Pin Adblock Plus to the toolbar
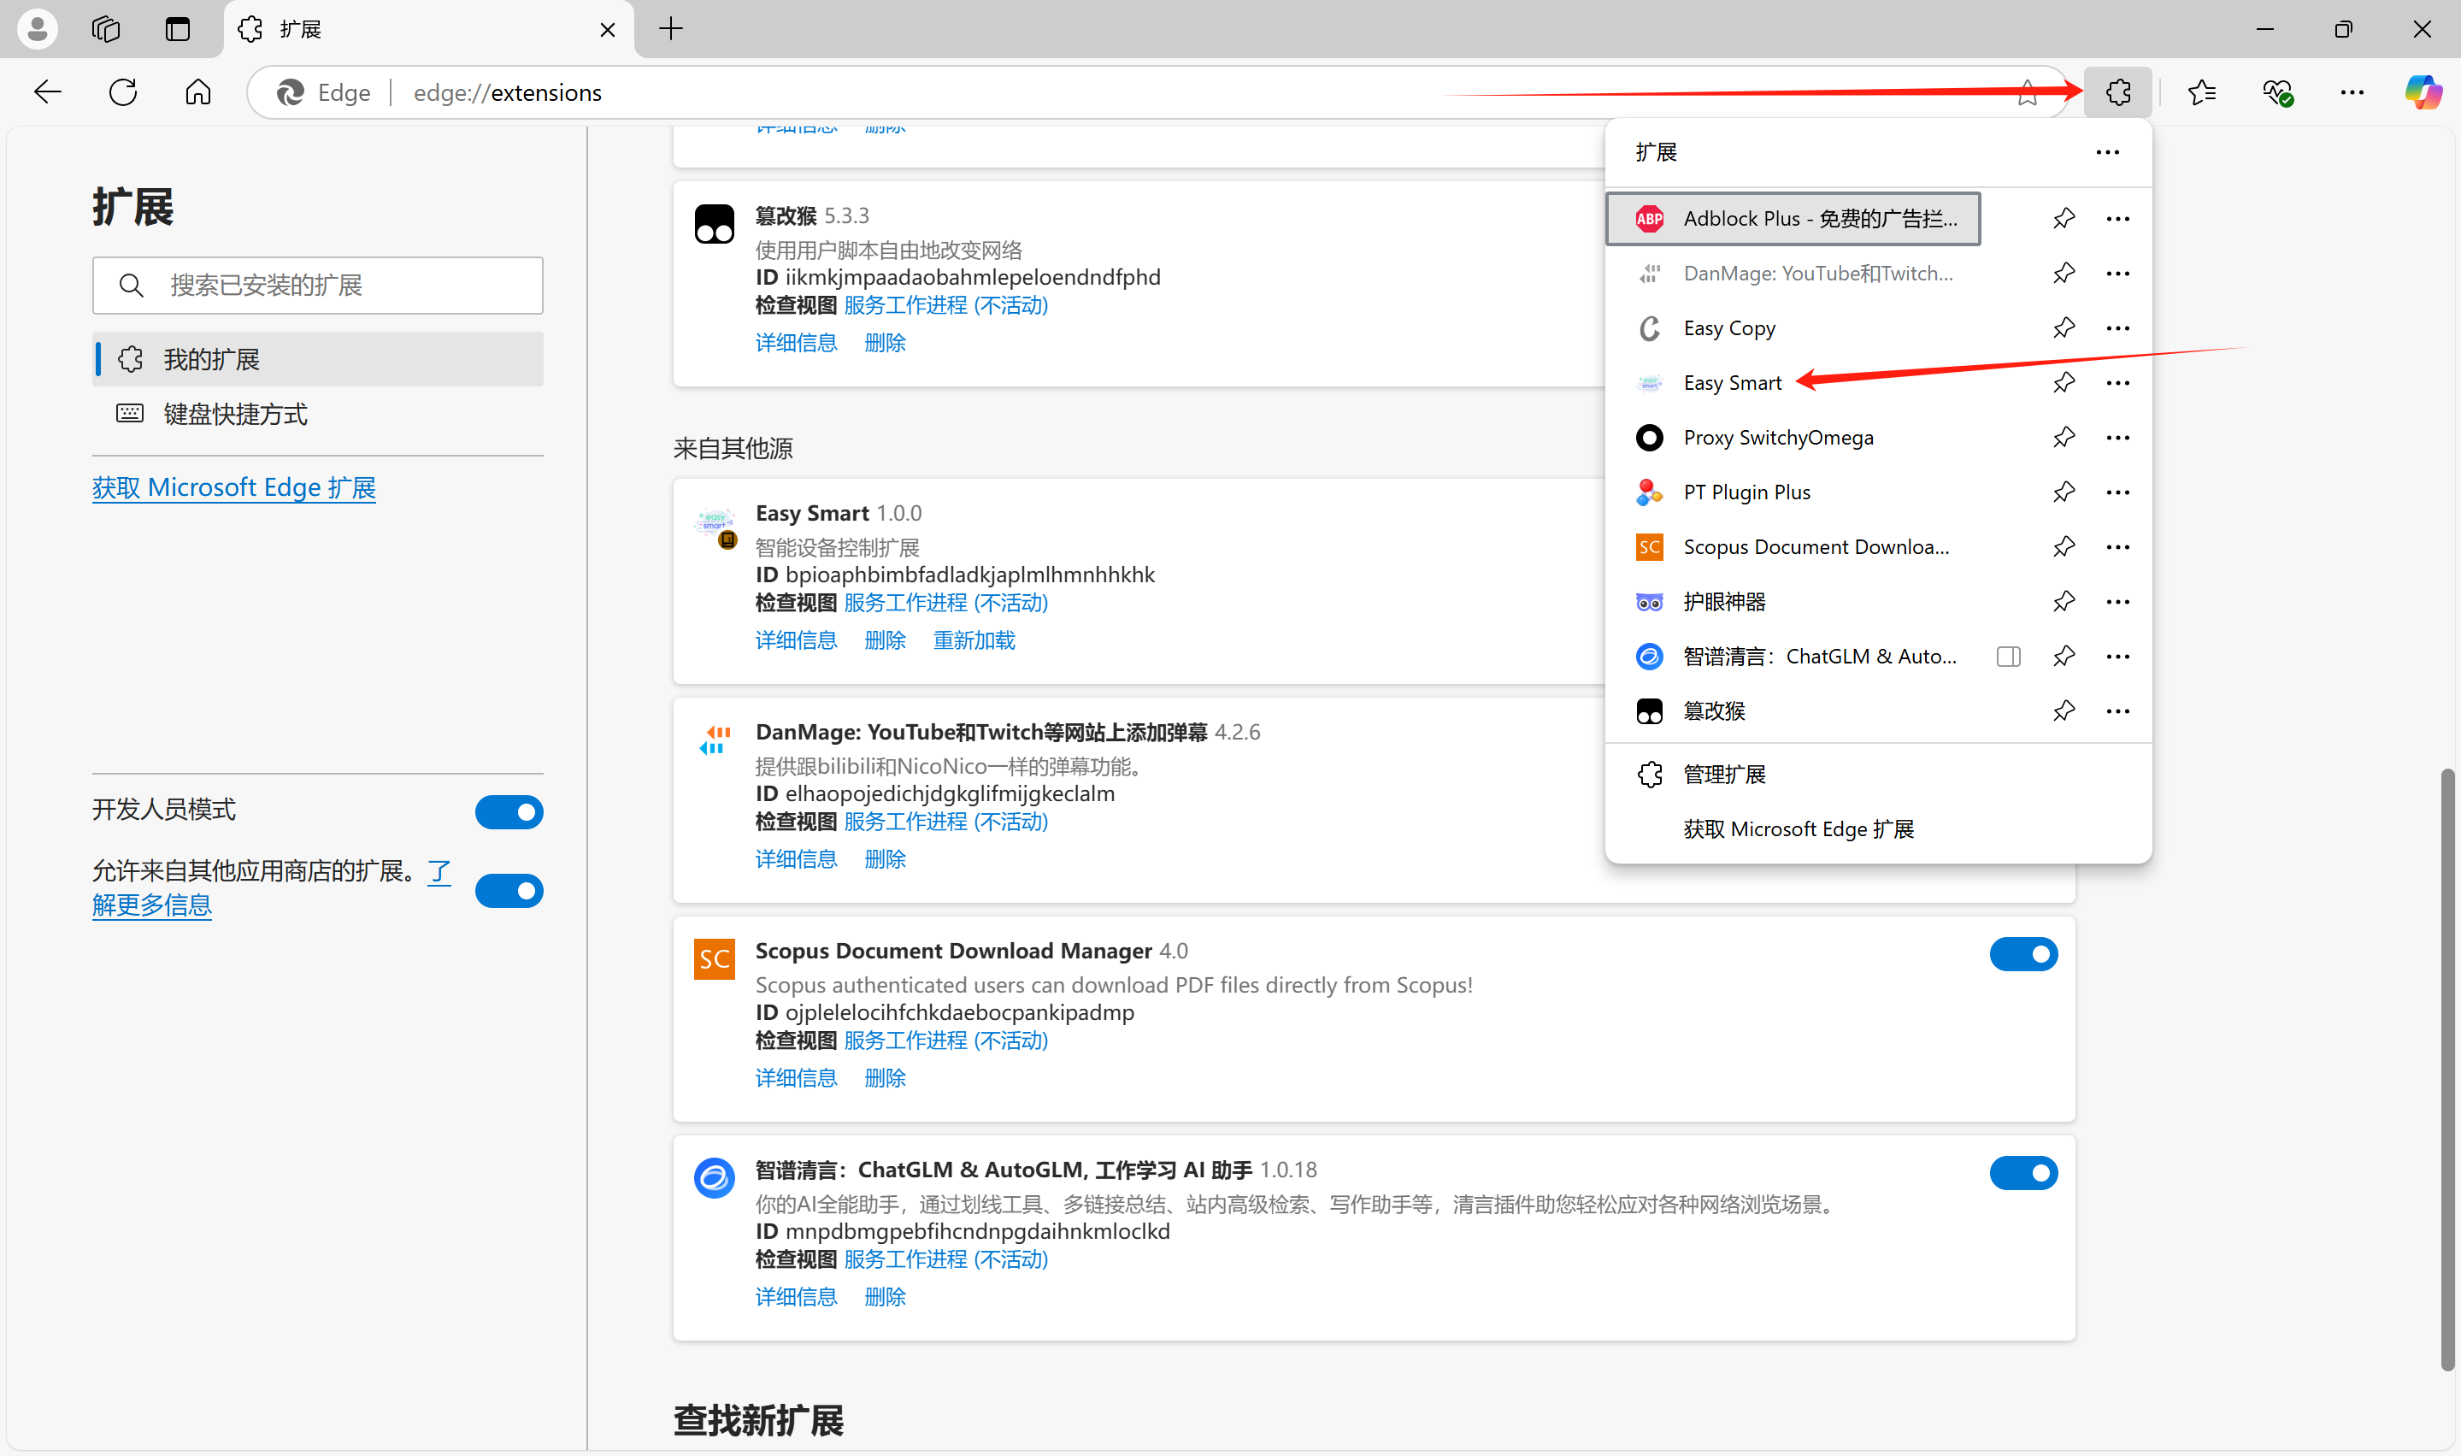2461x1456 pixels. pyautogui.click(x=2064, y=218)
